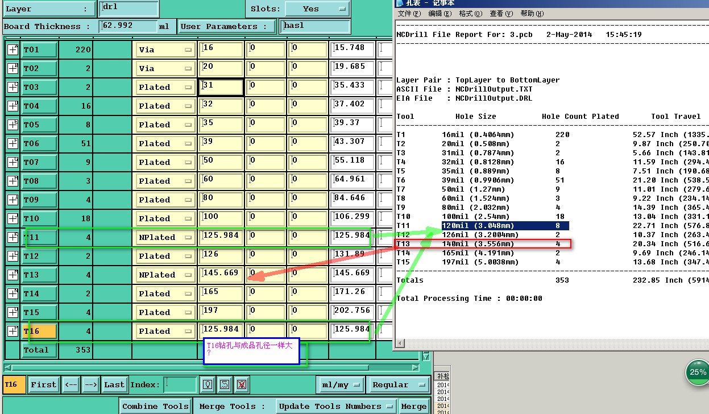Click the T01 count cell 220
709x414 pixels.
click(x=76, y=50)
